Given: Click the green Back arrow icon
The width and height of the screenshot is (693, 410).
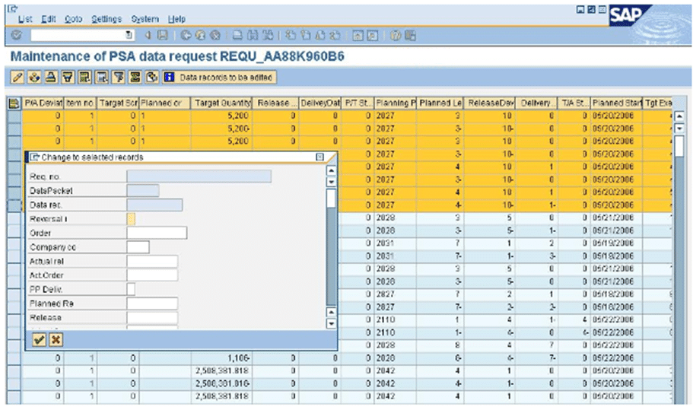Looking at the screenshot, I should coord(186,35).
